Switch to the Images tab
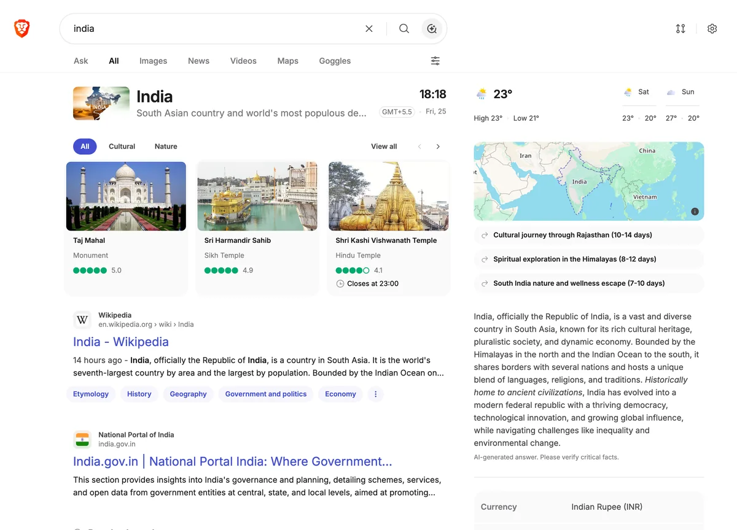 pyautogui.click(x=154, y=61)
